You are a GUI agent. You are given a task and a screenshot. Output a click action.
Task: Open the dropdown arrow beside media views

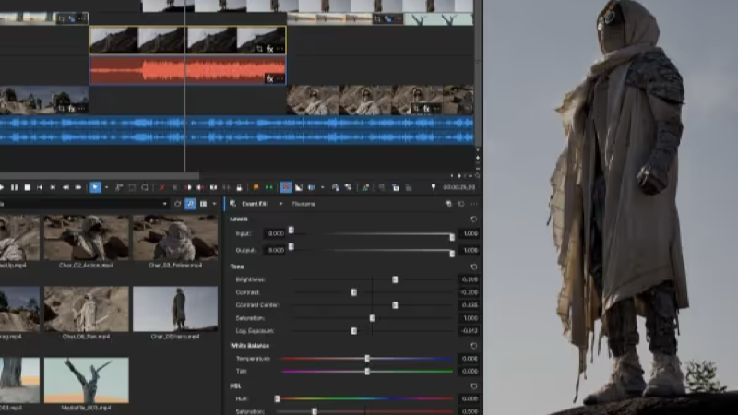point(215,204)
